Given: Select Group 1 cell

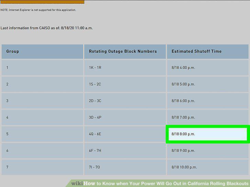Looking at the screenshot, I should pyautogui.click(x=43, y=67).
